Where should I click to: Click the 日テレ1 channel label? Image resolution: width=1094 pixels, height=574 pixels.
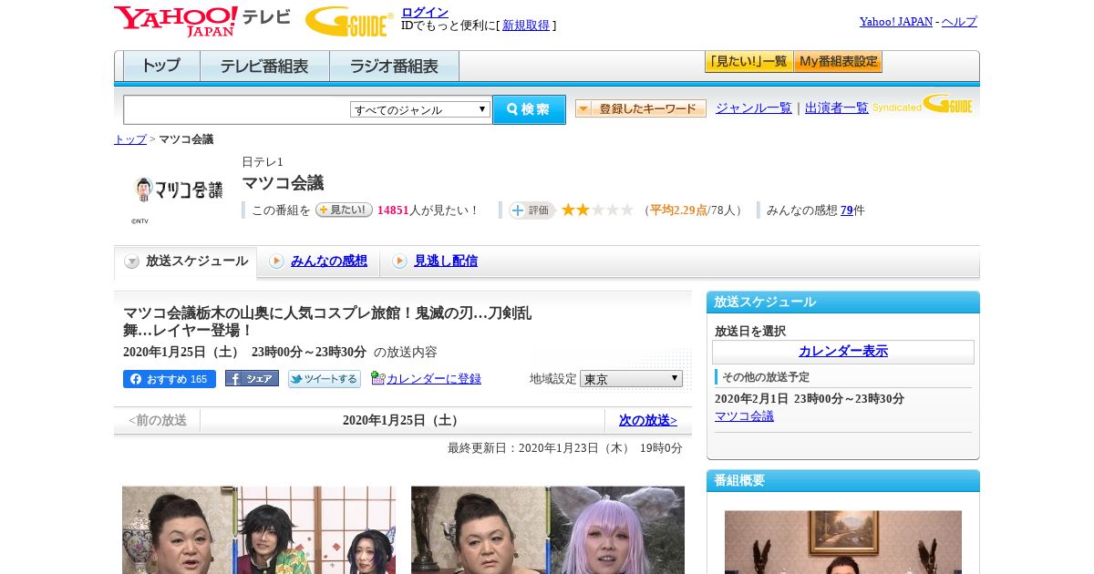[x=263, y=162]
